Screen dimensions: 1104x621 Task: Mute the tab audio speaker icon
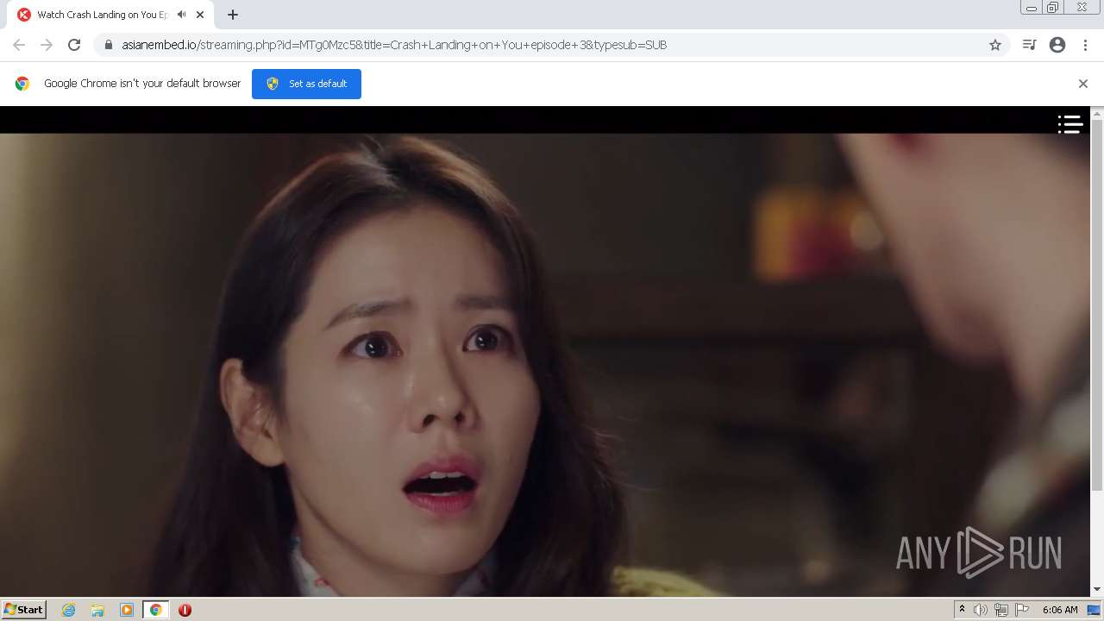(182, 15)
